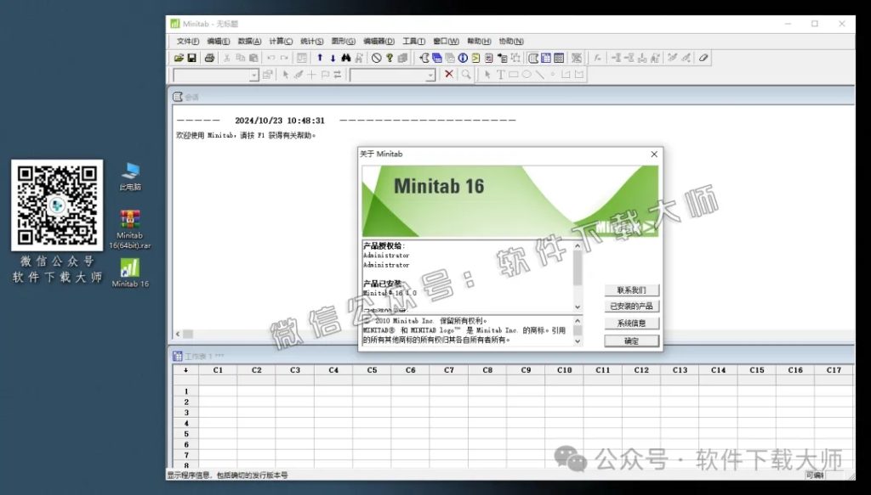Select the arrow pointer in the graph editing toolbar
This screenshot has width=871, height=495.
coord(487,75)
